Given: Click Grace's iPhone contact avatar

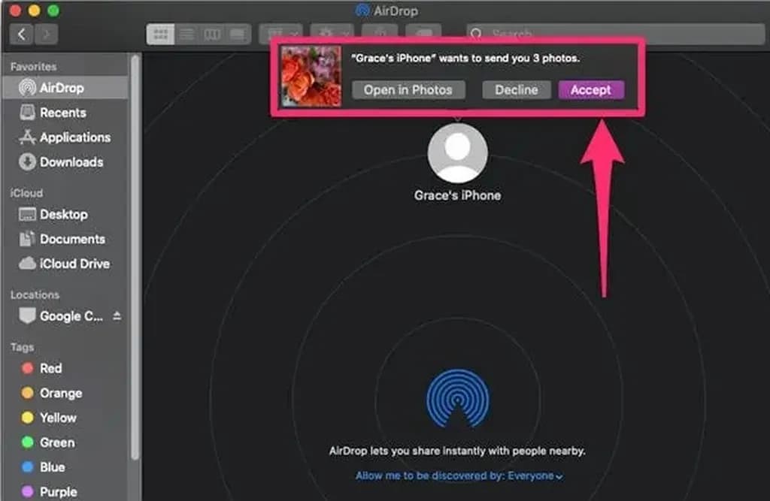Looking at the screenshot, I should 457,153.
